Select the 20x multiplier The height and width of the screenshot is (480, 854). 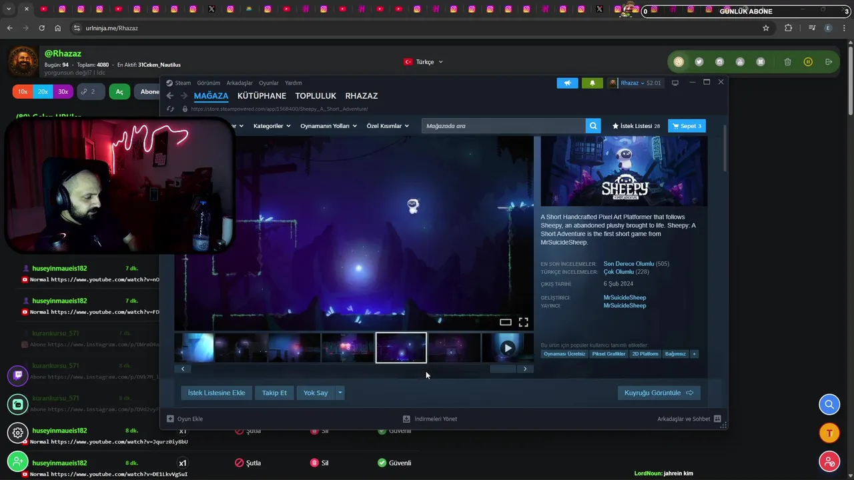pos(43,91)
